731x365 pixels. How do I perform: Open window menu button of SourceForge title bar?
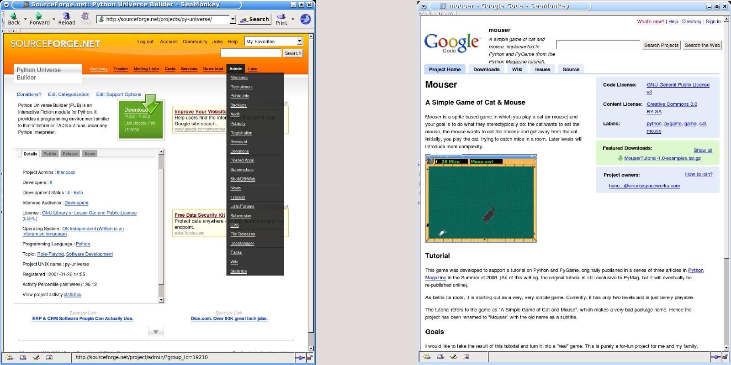click(6, 5)
